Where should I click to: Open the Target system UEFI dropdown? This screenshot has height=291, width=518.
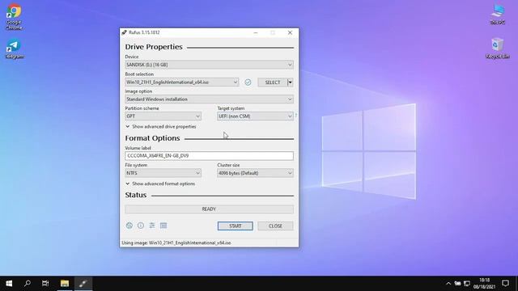coord(255,116)
